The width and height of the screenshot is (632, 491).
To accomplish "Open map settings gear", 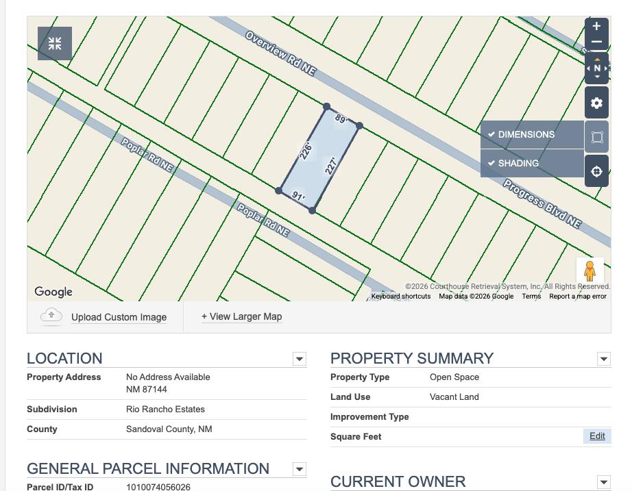I will (x=596, y=103).
